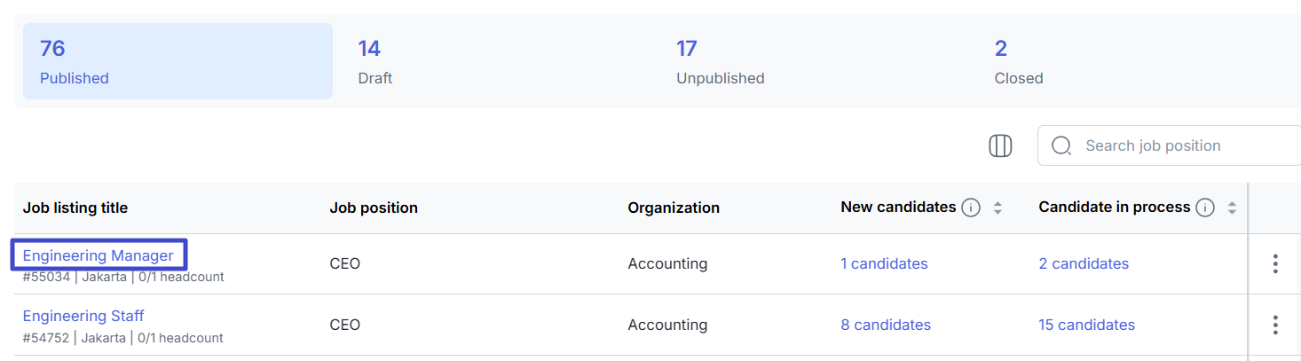
Task: Open three-dot menu for Engineering Staff row
Action: 1274,325
